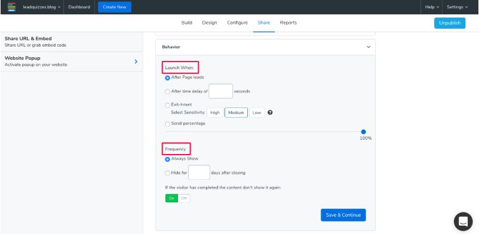This screenshot has height=234, width=479.
Task: Open the intercom chat bubble
Action: 463,221
